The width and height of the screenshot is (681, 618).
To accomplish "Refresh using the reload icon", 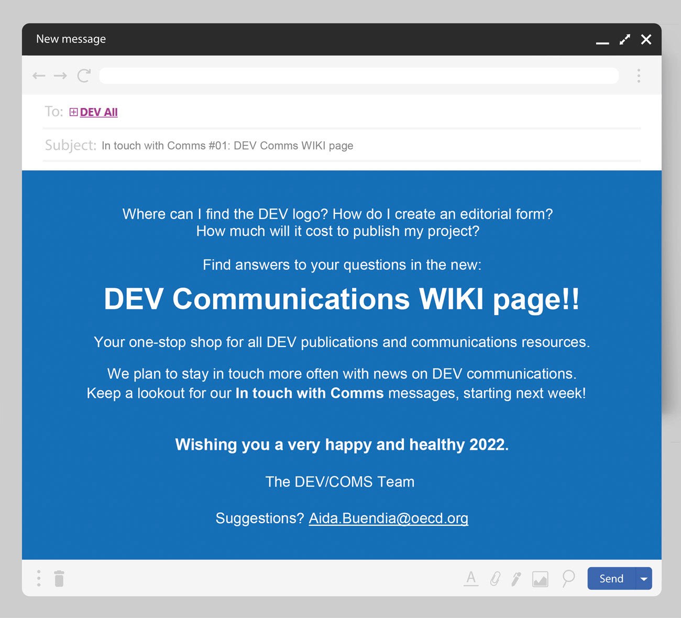I will click(x=84, y=75).
